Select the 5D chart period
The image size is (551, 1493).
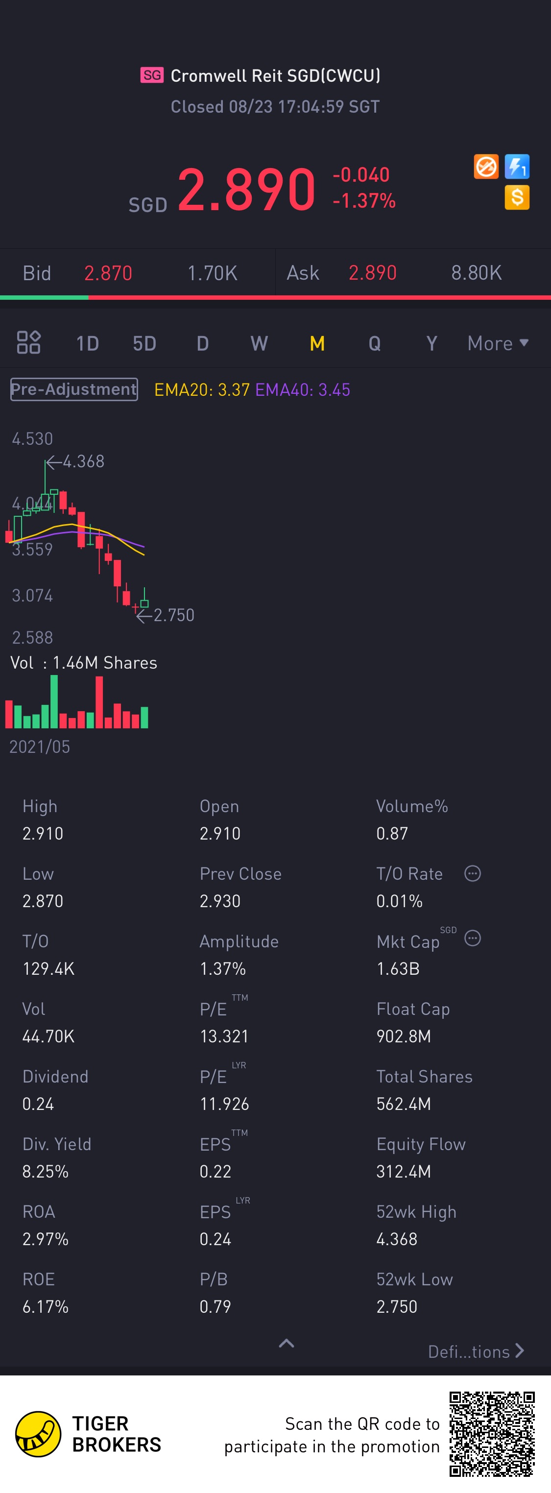(144, 344)
